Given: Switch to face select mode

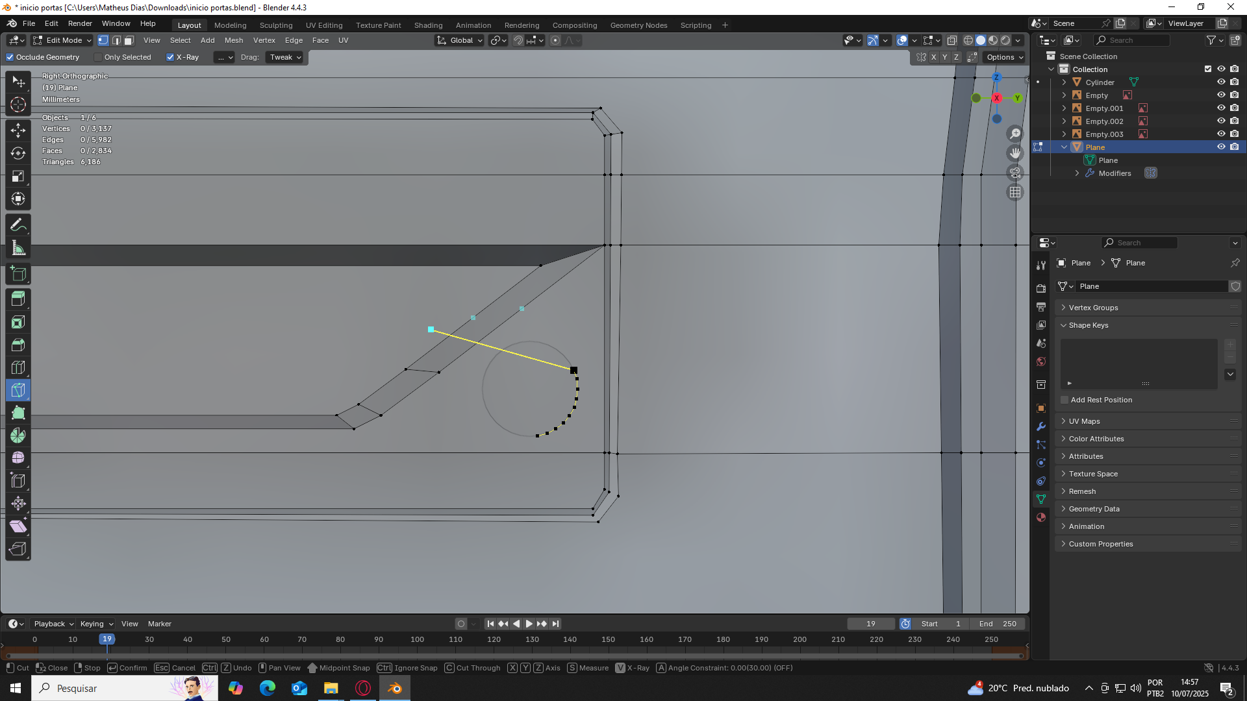Looking at the screenshot, I should click(x=129, y=40).
